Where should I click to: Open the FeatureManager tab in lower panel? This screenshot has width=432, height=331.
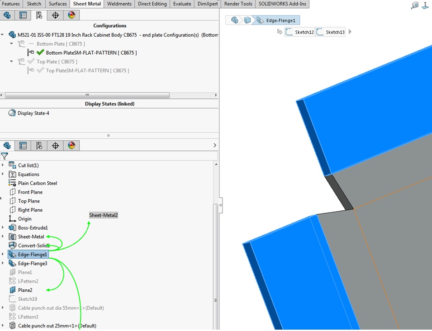[7, 146]
